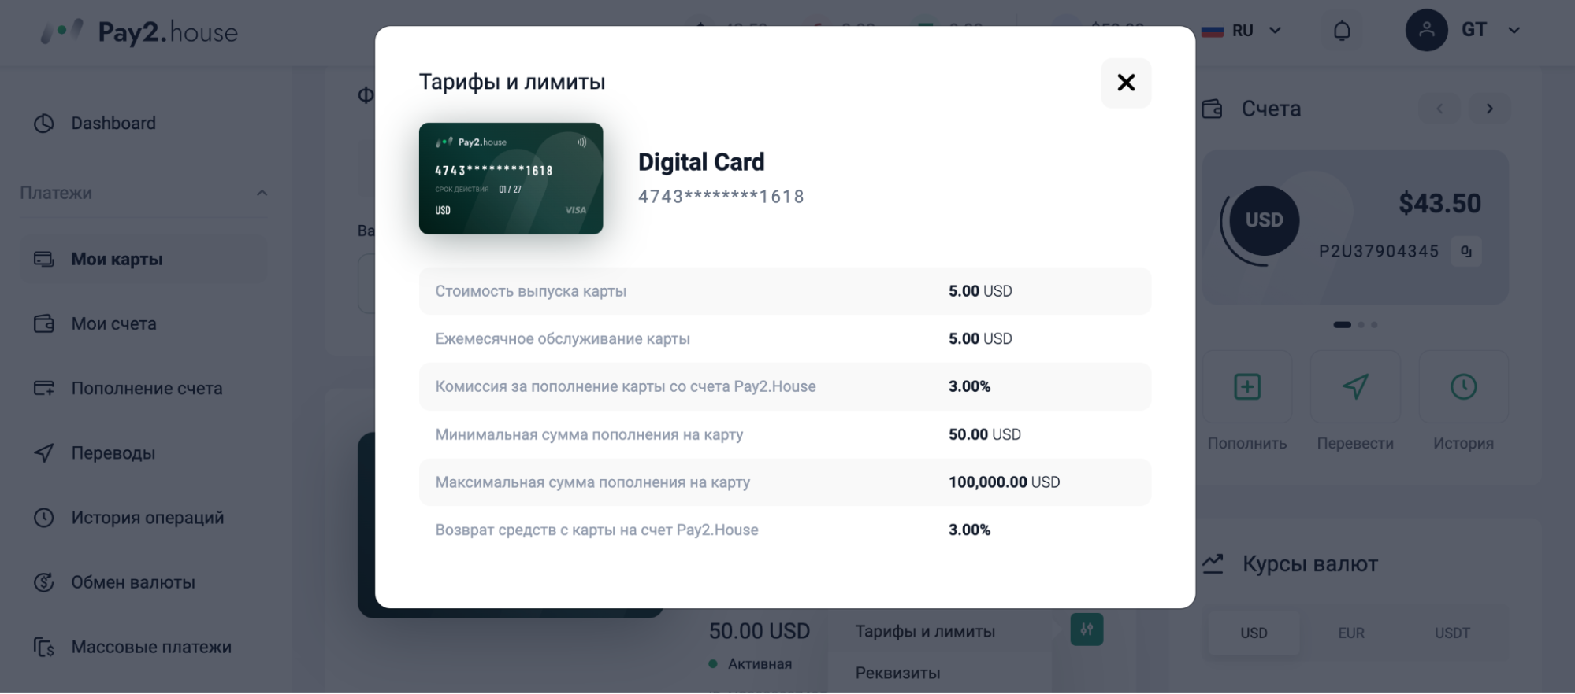Click masked number 4743********1618 under title
Viewport: 1575px width, 694px height.
[x=721, y=197]
